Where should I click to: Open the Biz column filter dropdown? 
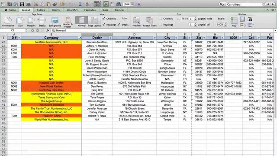tap(222, 38)
